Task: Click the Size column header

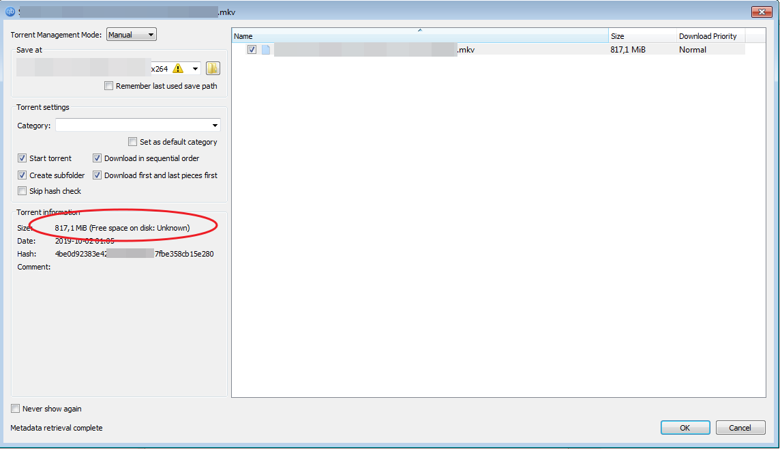Action: pos(642,35)
